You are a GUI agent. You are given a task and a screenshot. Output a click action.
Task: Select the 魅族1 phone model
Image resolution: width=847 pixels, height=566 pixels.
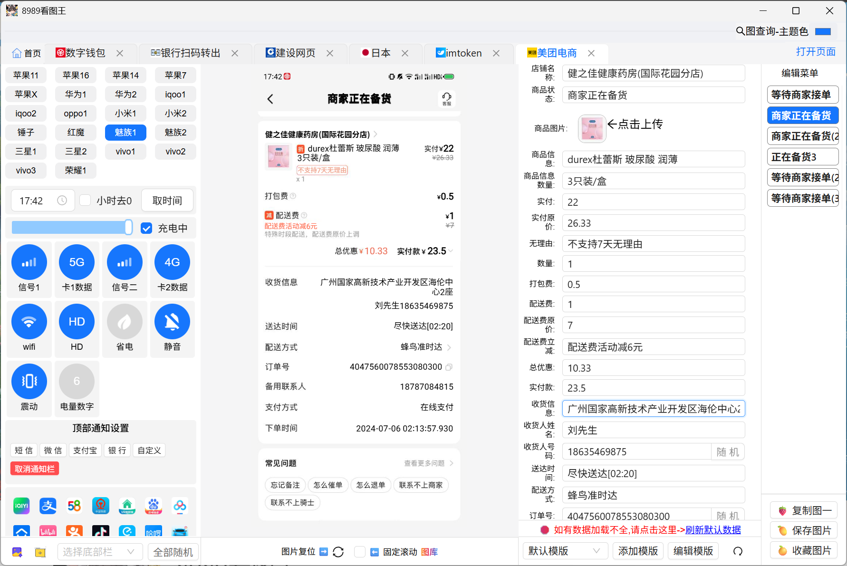point(125,133)
